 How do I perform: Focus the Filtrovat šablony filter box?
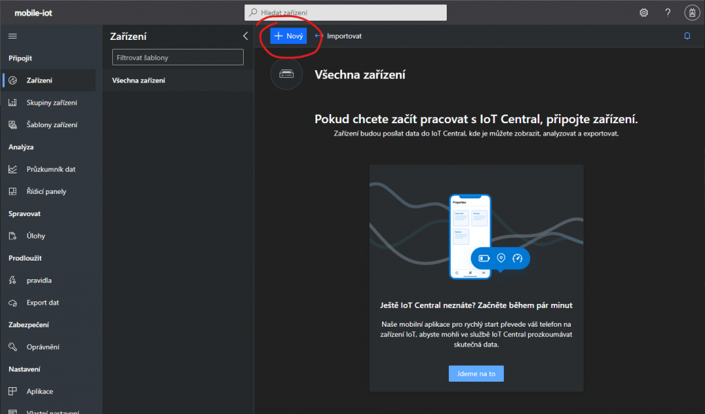pos(178,58)
